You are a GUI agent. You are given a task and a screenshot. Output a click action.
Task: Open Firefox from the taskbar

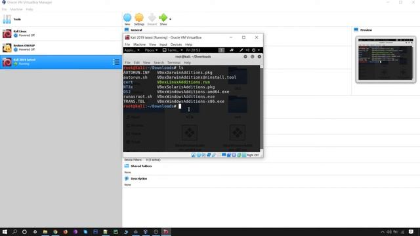pos(66,231)
